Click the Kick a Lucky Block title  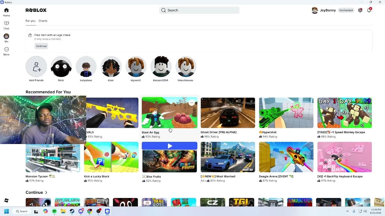coord(97,176)
